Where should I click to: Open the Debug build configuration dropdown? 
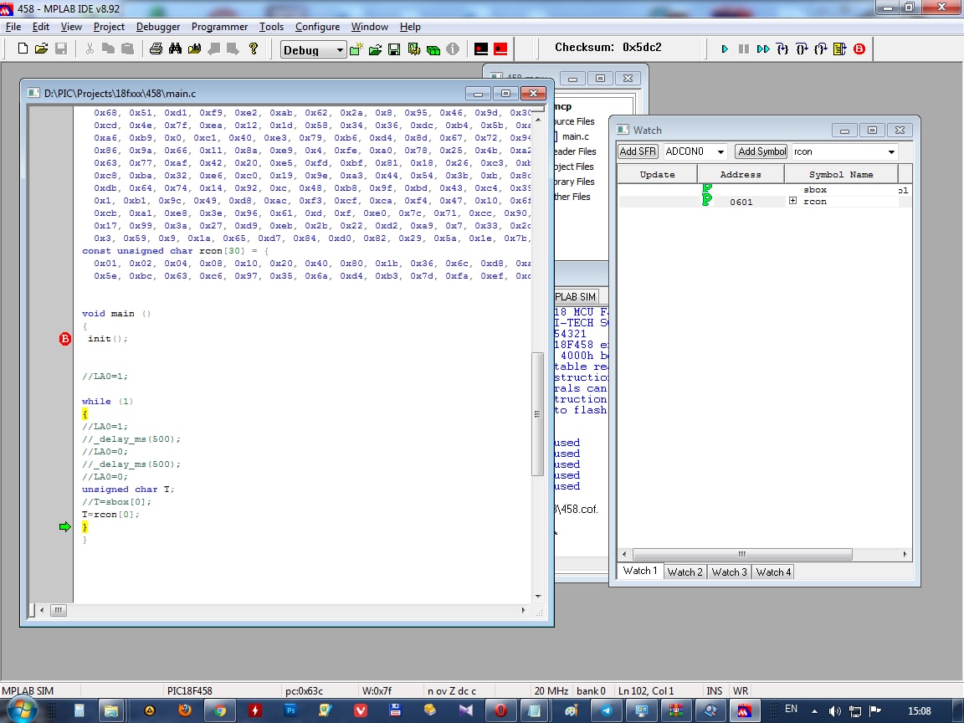tap(340, 50)
